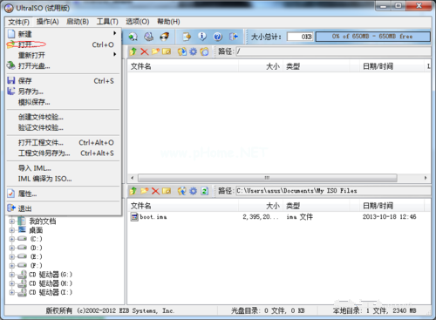Click the red X delete icon in local pane
Viewport: 436px width, 320px height.
[155, 191]
